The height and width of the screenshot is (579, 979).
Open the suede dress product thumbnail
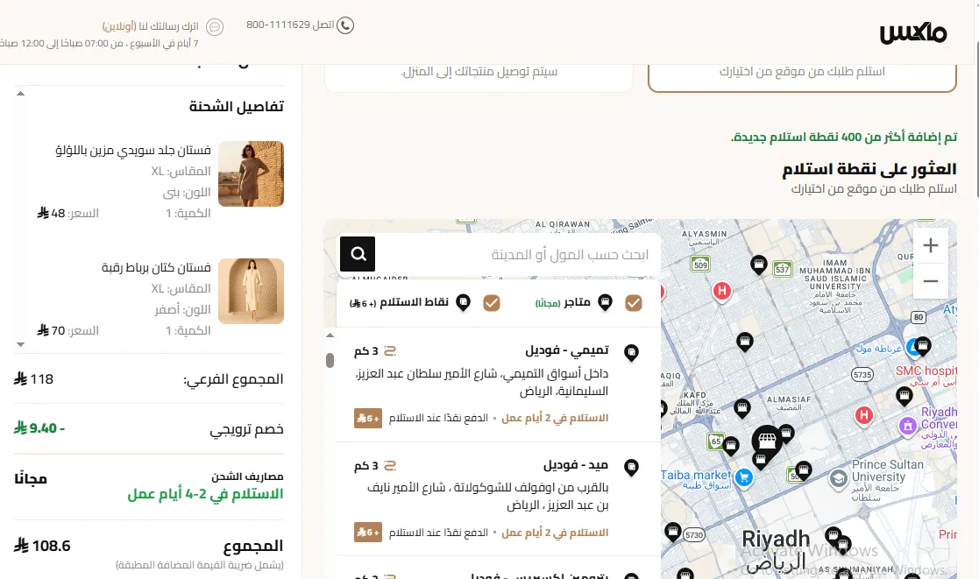[251, 173]
